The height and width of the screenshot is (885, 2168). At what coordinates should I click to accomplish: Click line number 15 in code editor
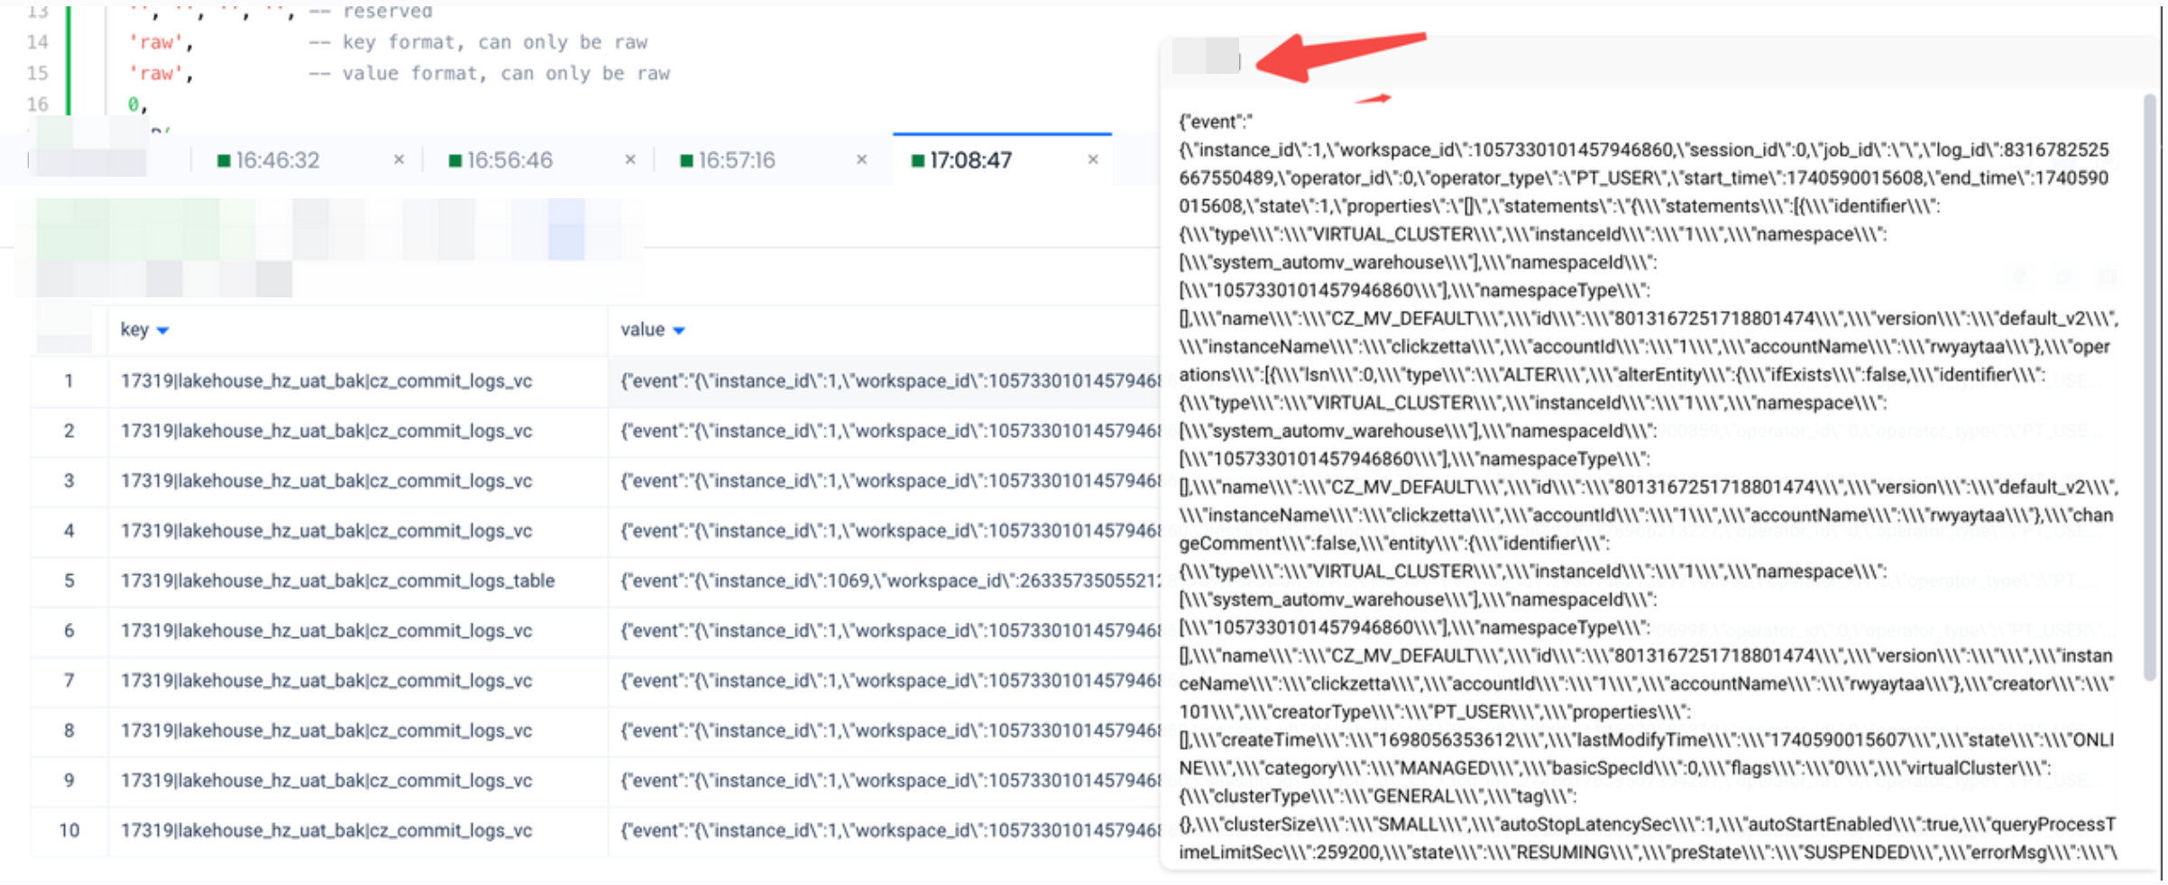click(x=37, y=73)
